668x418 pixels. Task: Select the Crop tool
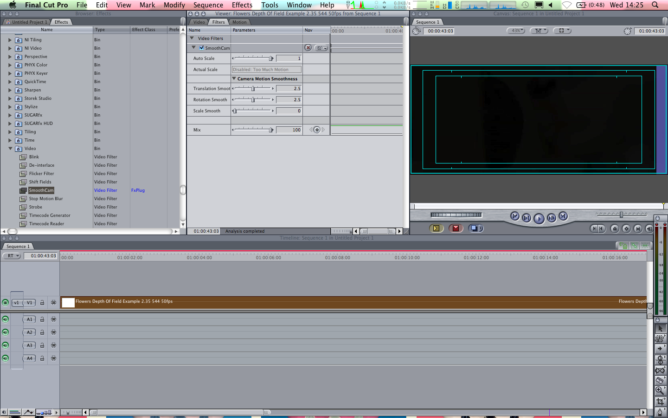[660, 401]
